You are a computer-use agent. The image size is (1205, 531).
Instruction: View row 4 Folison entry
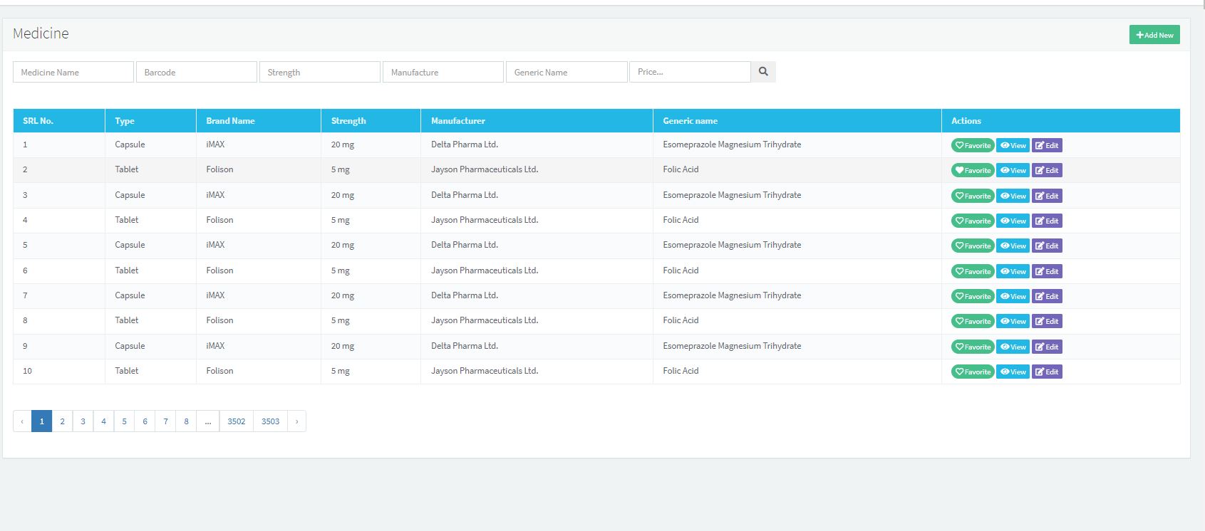tap(1012, 221)
